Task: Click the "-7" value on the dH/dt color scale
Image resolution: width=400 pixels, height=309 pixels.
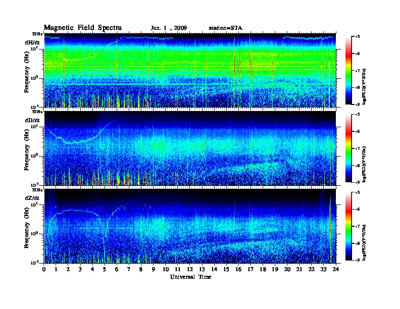Action: (358, 71)
